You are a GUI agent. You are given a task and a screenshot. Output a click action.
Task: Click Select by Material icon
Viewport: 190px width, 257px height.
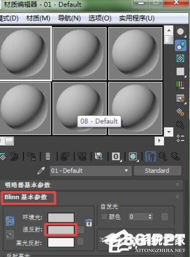point(180,125)
